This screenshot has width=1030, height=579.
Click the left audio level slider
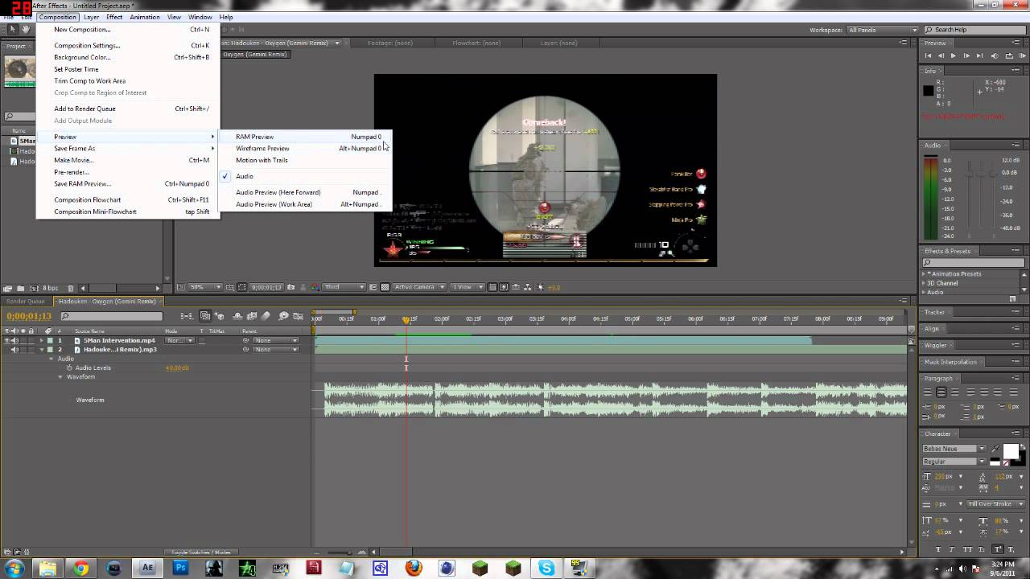970,172
